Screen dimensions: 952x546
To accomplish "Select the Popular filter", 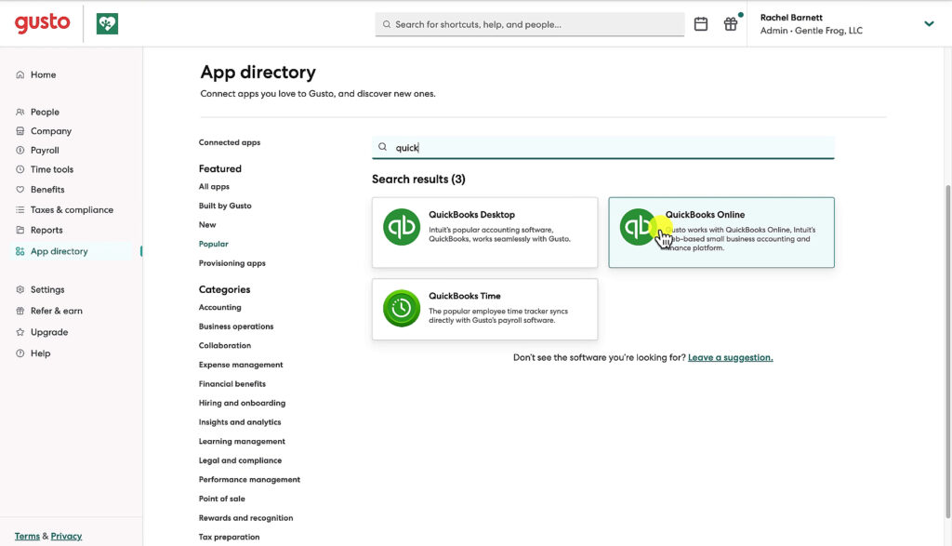I will [x=216, y=243].
